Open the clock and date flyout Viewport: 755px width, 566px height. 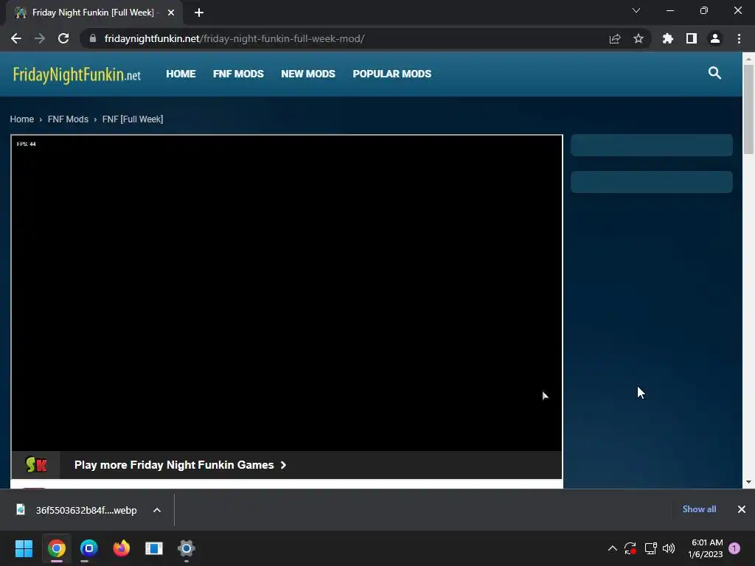[x=706, y=548]
